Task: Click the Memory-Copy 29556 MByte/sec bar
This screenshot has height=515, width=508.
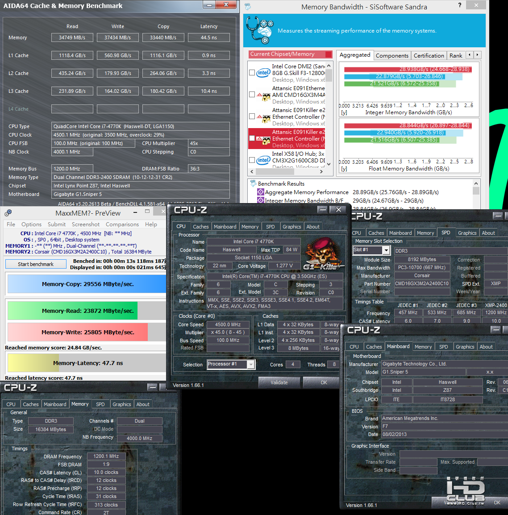Action: click(x=87, y=284)
